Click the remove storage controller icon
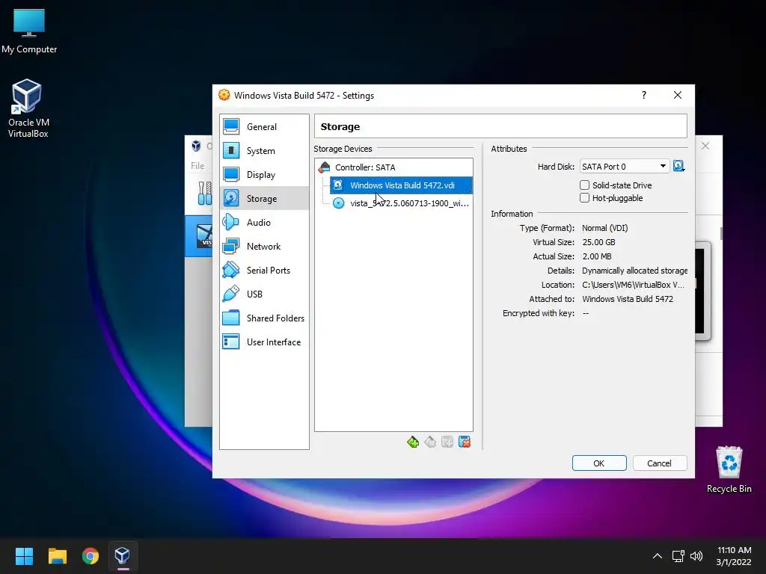 tap(430, 442)
